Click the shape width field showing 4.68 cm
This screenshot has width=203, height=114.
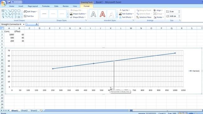point(174,16)
